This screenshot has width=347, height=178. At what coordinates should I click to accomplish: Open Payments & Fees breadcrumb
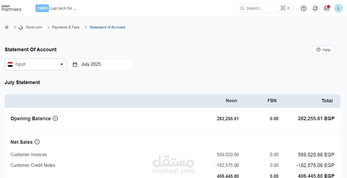[66, 27]
